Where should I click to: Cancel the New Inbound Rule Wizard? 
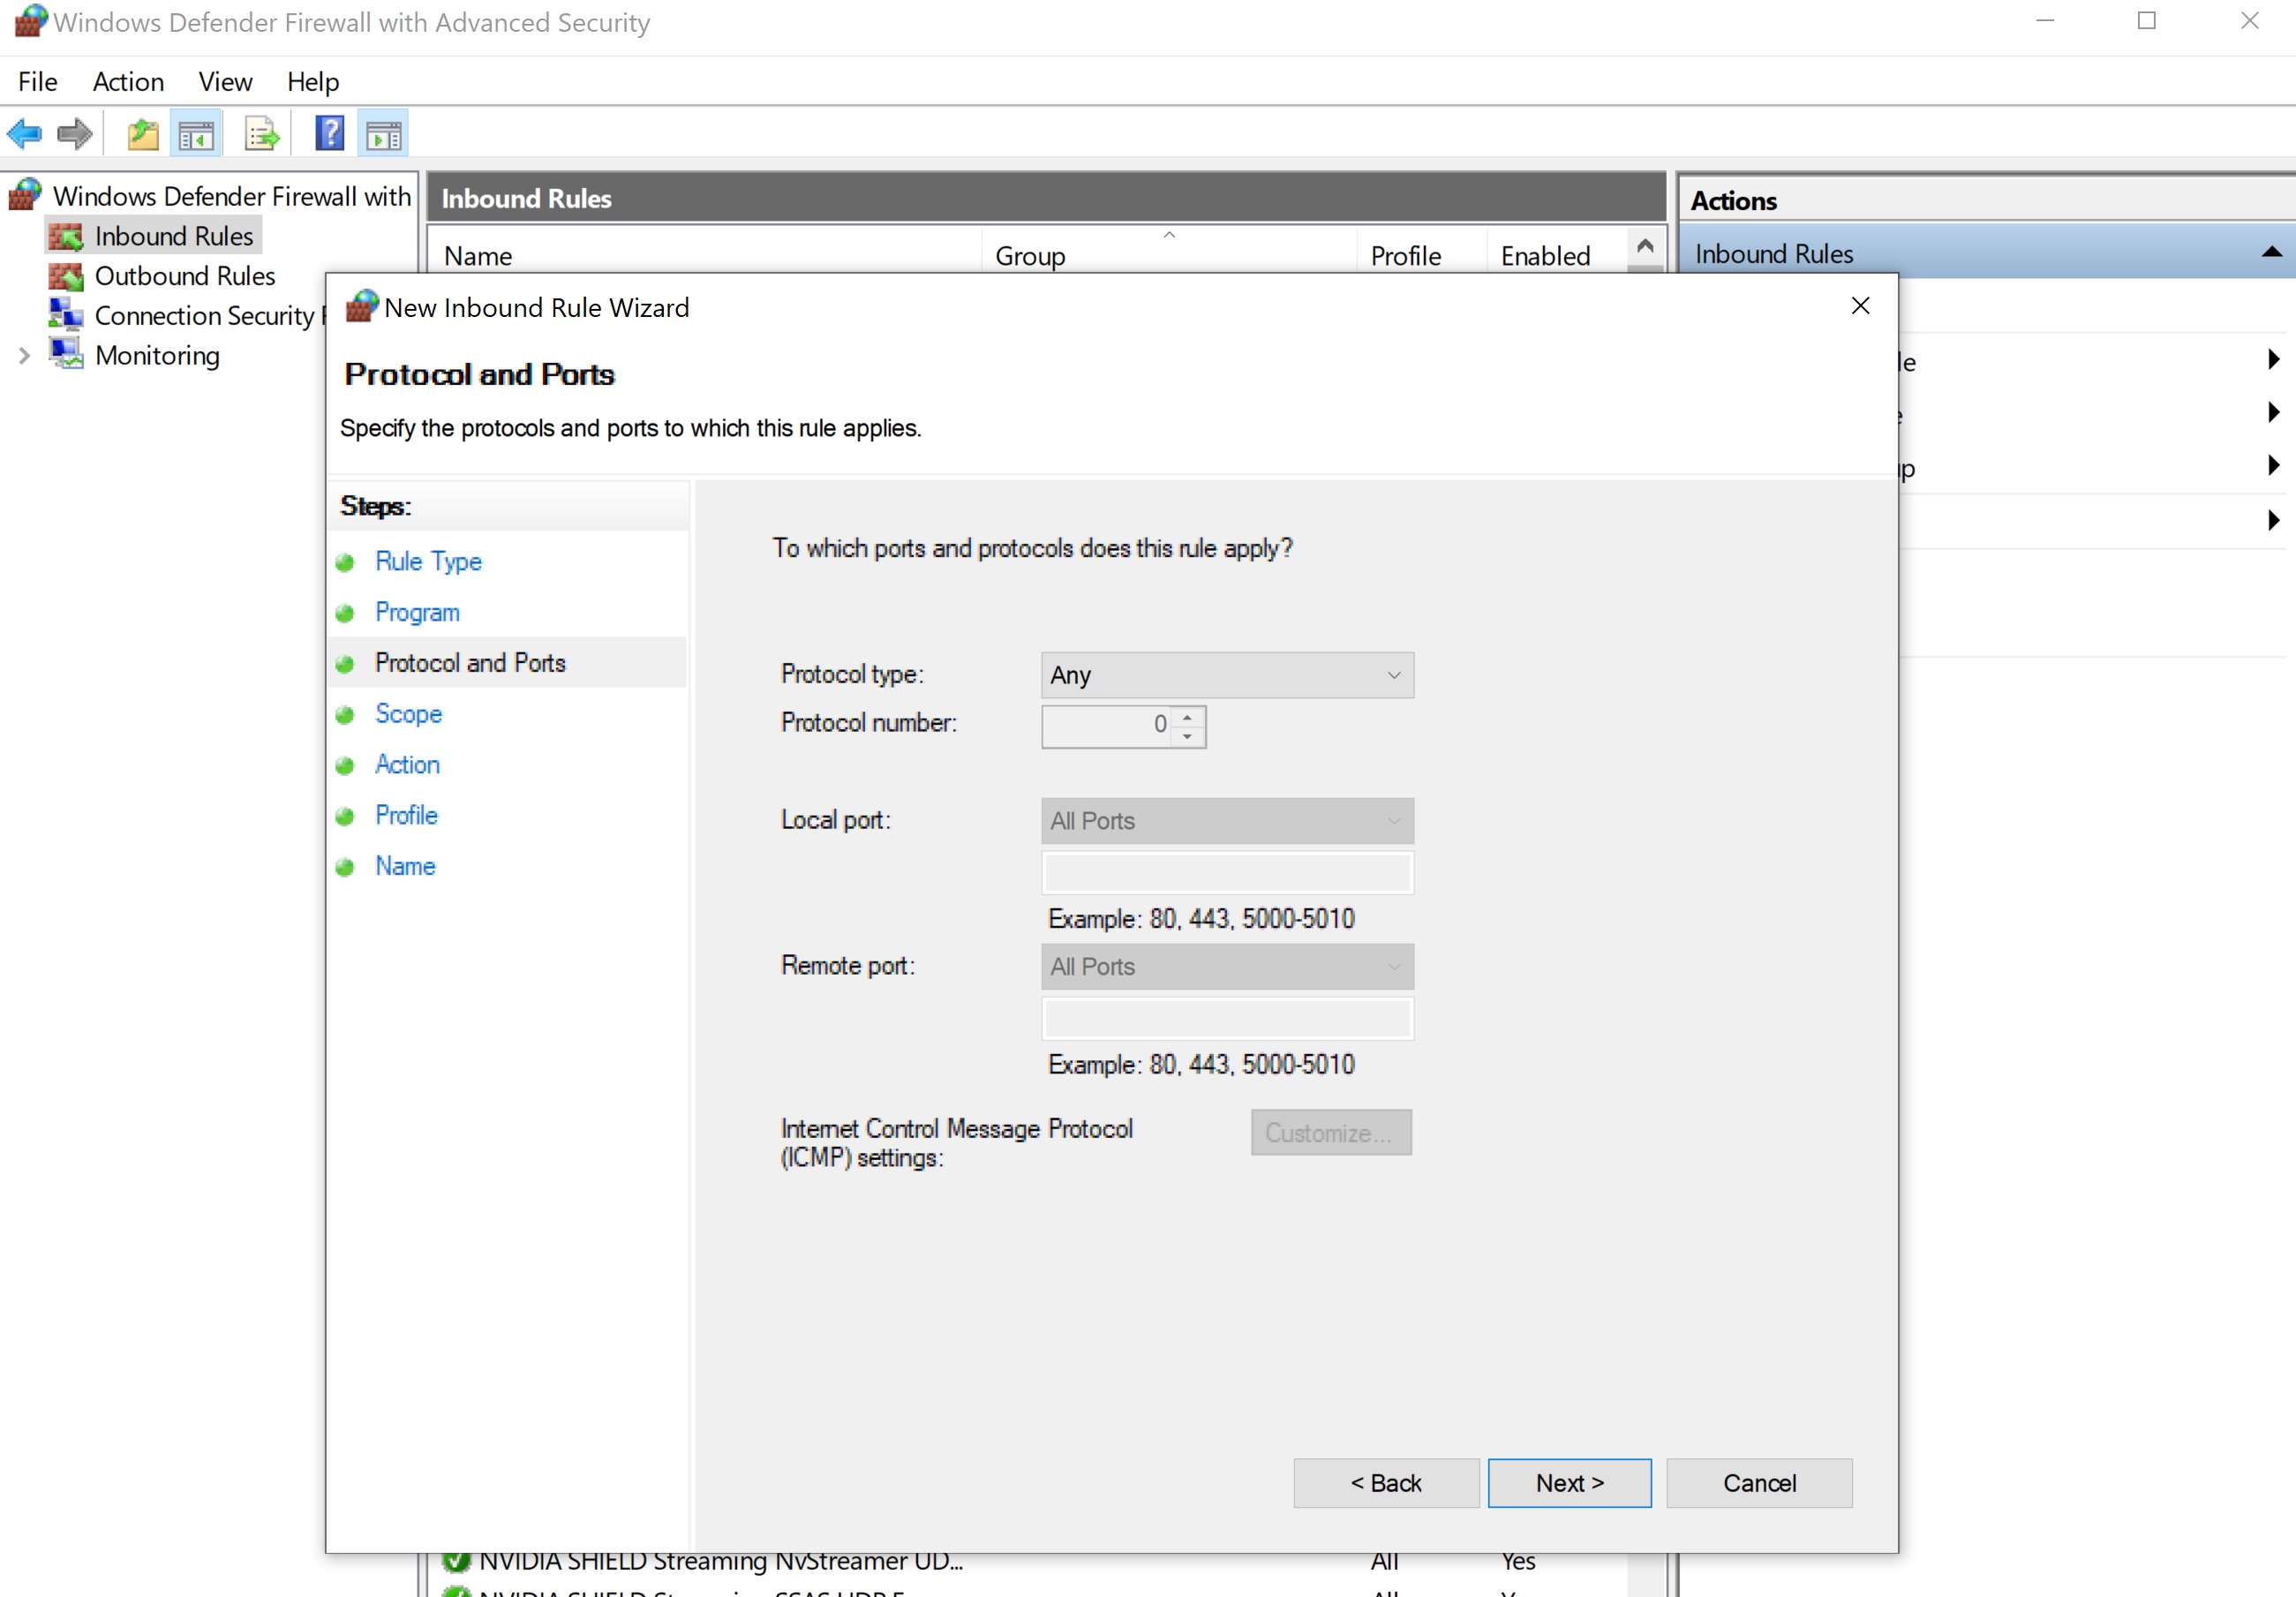[1759, 1483]
